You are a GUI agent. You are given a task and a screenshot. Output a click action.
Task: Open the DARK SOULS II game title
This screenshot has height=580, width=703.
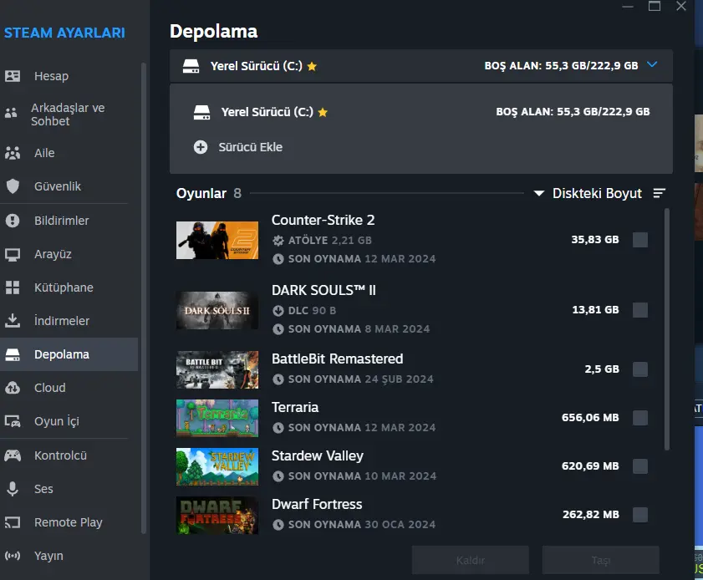(323, 290)
